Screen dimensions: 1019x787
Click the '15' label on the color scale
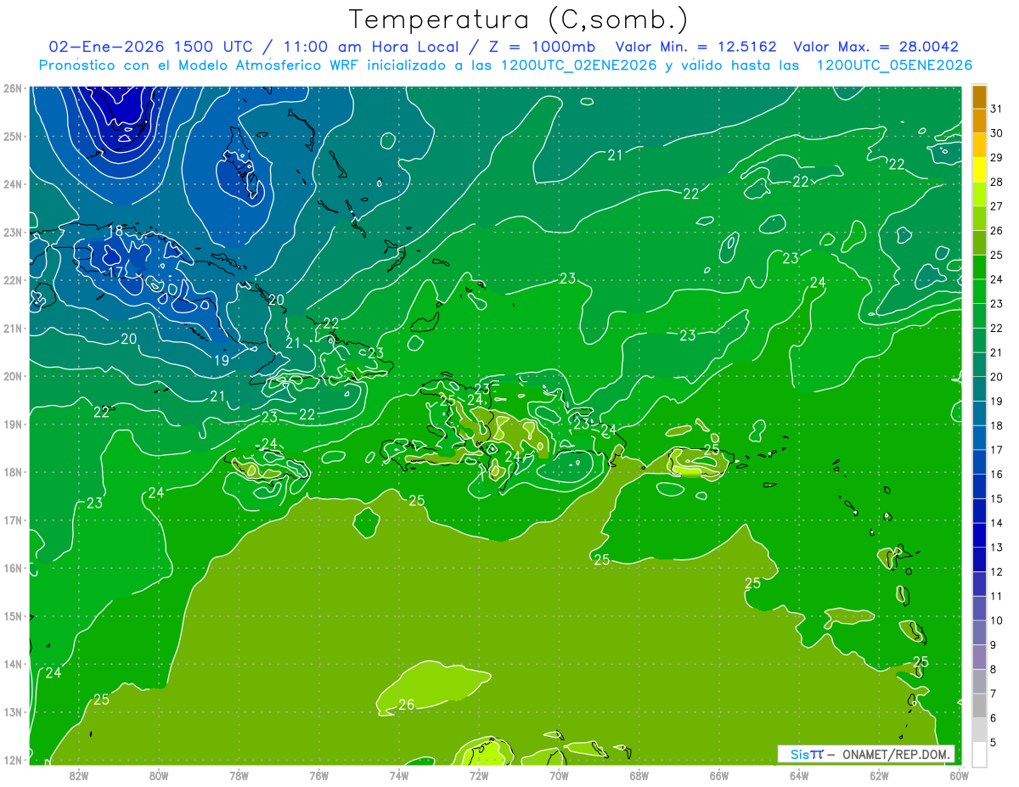point(996,498)
